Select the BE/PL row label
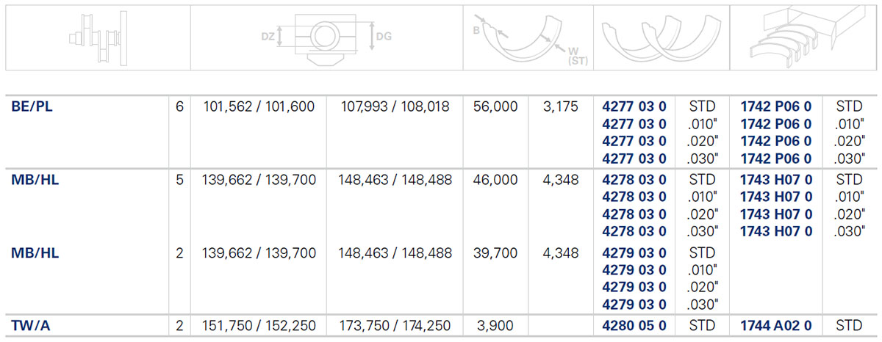This screenshot has height=342, width=882. click(32, 106)
